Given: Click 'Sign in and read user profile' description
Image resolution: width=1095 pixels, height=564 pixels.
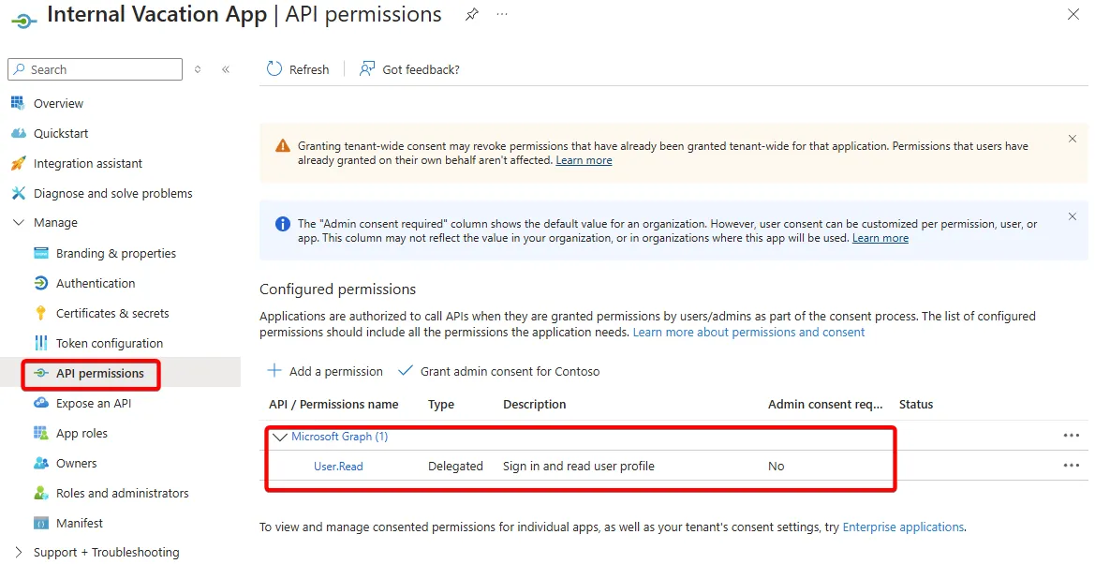Looking at the screenshot, I should click(x=578, y=467).
